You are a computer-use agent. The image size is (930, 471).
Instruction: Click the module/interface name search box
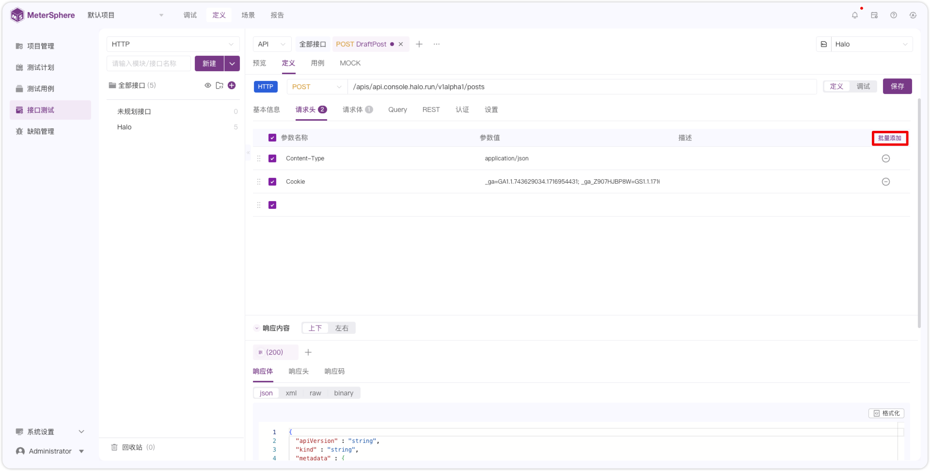149,63
